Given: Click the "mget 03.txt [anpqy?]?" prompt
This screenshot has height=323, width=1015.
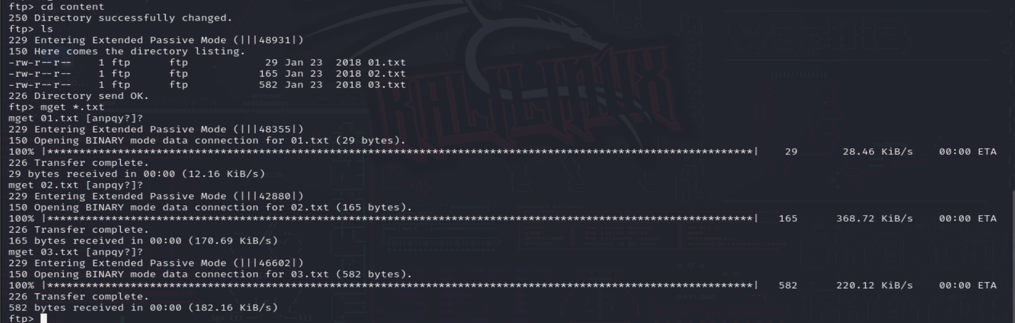Looking at the screenshot, I should click(x=76, y=252).
